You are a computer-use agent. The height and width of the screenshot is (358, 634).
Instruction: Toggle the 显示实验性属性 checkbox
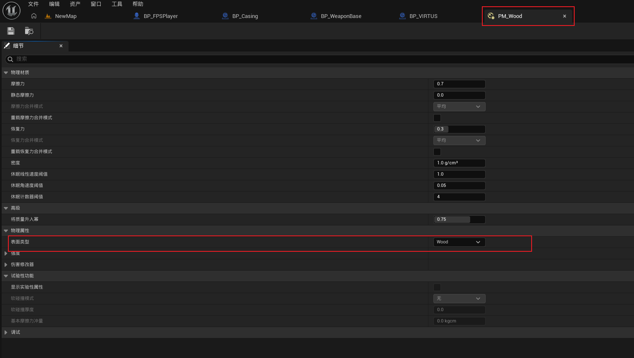pos(437,287)
